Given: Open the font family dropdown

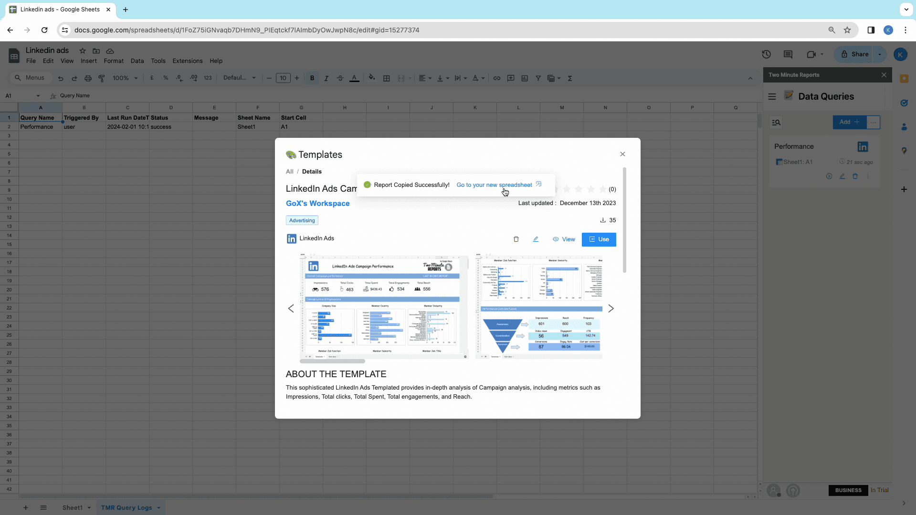Looking at the screenshot, I should point(240,78).
